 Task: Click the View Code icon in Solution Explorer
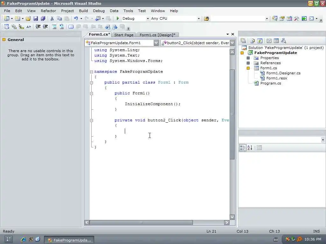point(269,41)
